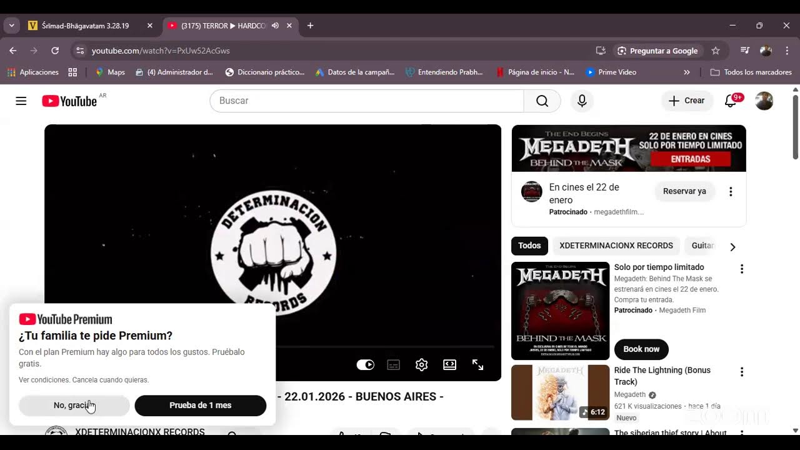Screen dimensions: 800x450
Task: Install or cast icon in the address bar
Action: 601,51
